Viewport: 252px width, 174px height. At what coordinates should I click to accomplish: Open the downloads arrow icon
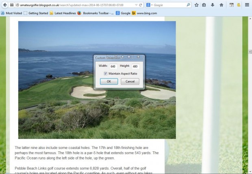coord(213,5)
